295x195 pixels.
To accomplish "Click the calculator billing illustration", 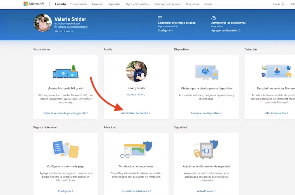I will coord(66,149).
